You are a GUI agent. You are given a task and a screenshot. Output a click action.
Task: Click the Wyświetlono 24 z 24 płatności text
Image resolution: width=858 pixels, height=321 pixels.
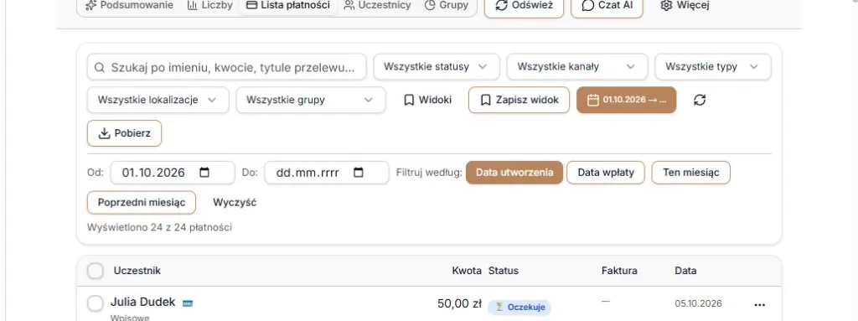[x=159, y=227]
